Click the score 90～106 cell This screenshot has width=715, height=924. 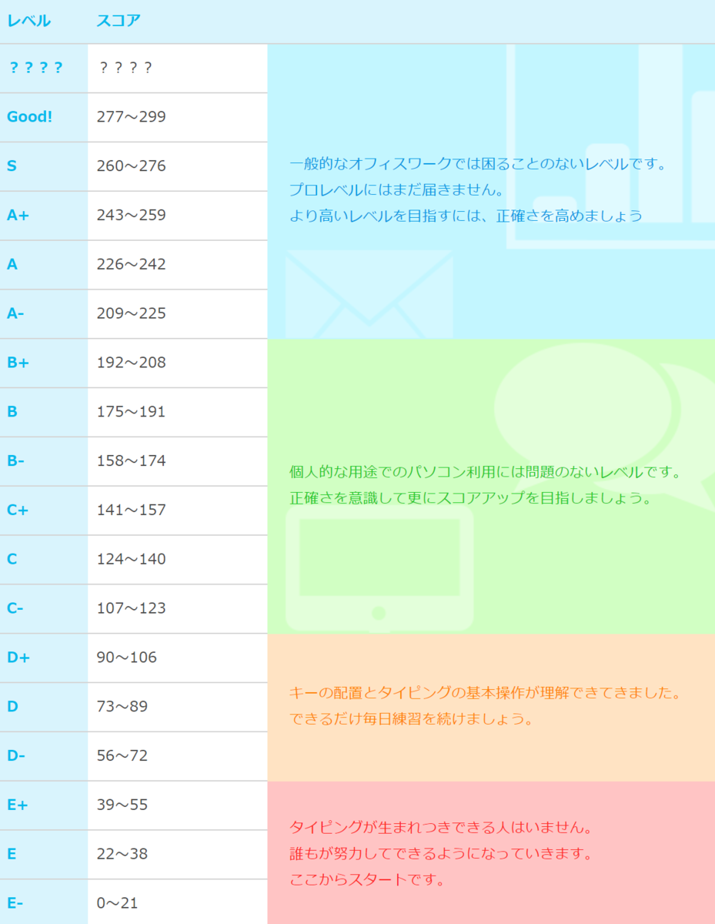[178, 658]
